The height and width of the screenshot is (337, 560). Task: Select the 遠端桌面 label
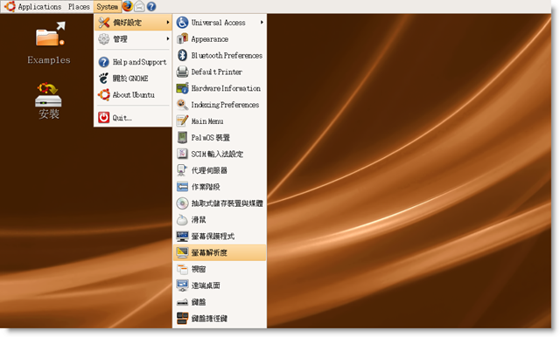pos(206,285)
